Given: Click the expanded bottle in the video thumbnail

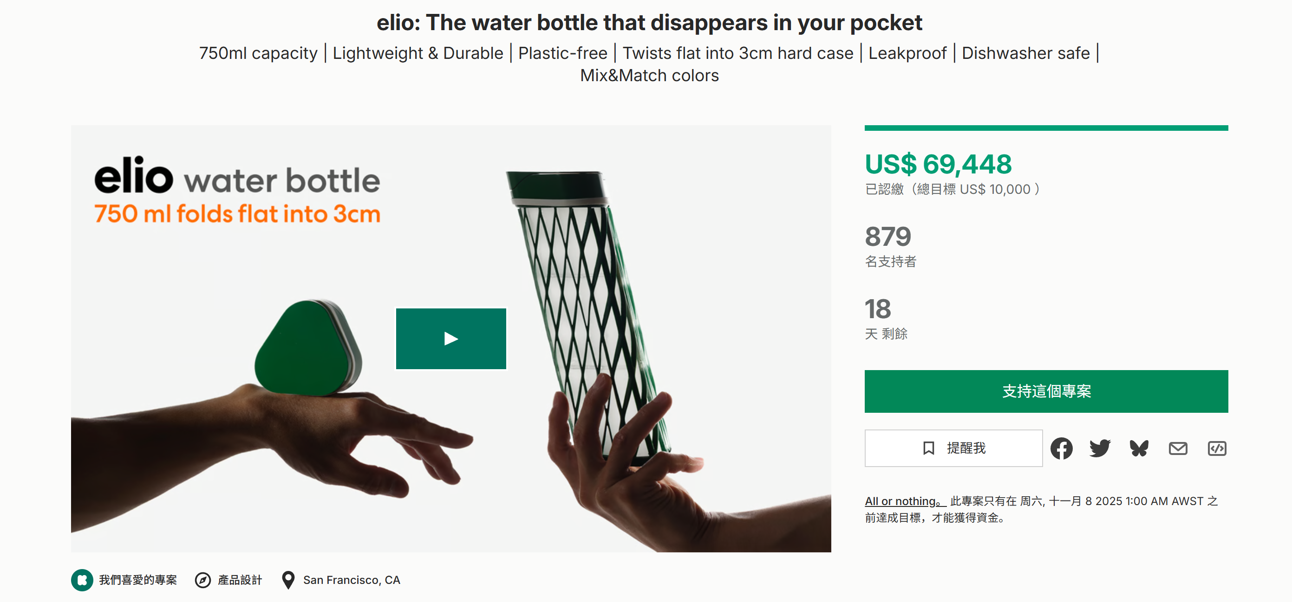Looking at the screenshot, I should 587,311.
